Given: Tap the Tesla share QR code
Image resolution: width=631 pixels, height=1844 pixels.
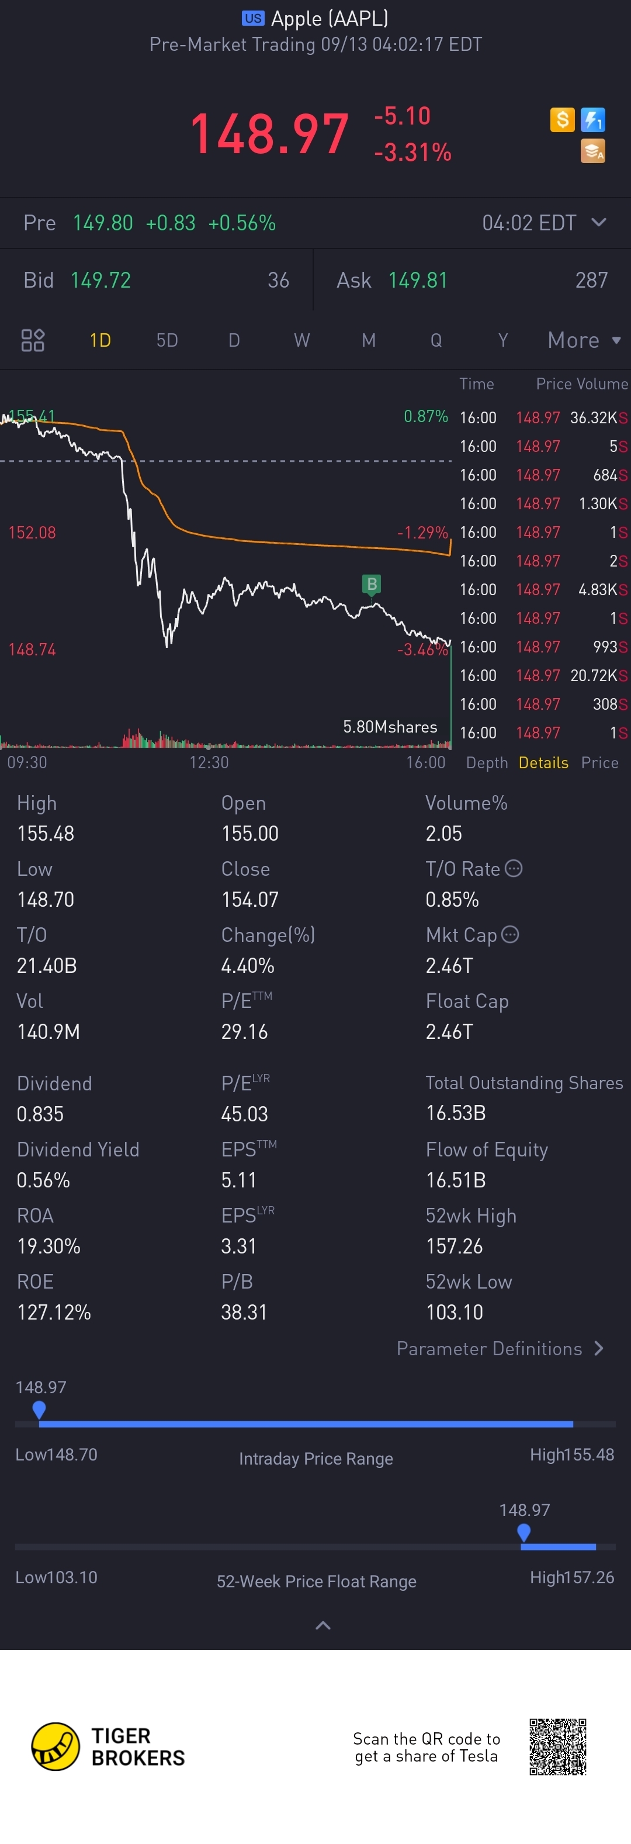Looking at the screenshot, I should [x=557, y=1746].
